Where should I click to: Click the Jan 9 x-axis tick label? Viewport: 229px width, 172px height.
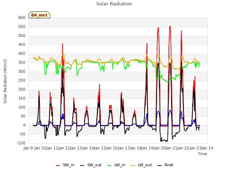click(28, 148)
